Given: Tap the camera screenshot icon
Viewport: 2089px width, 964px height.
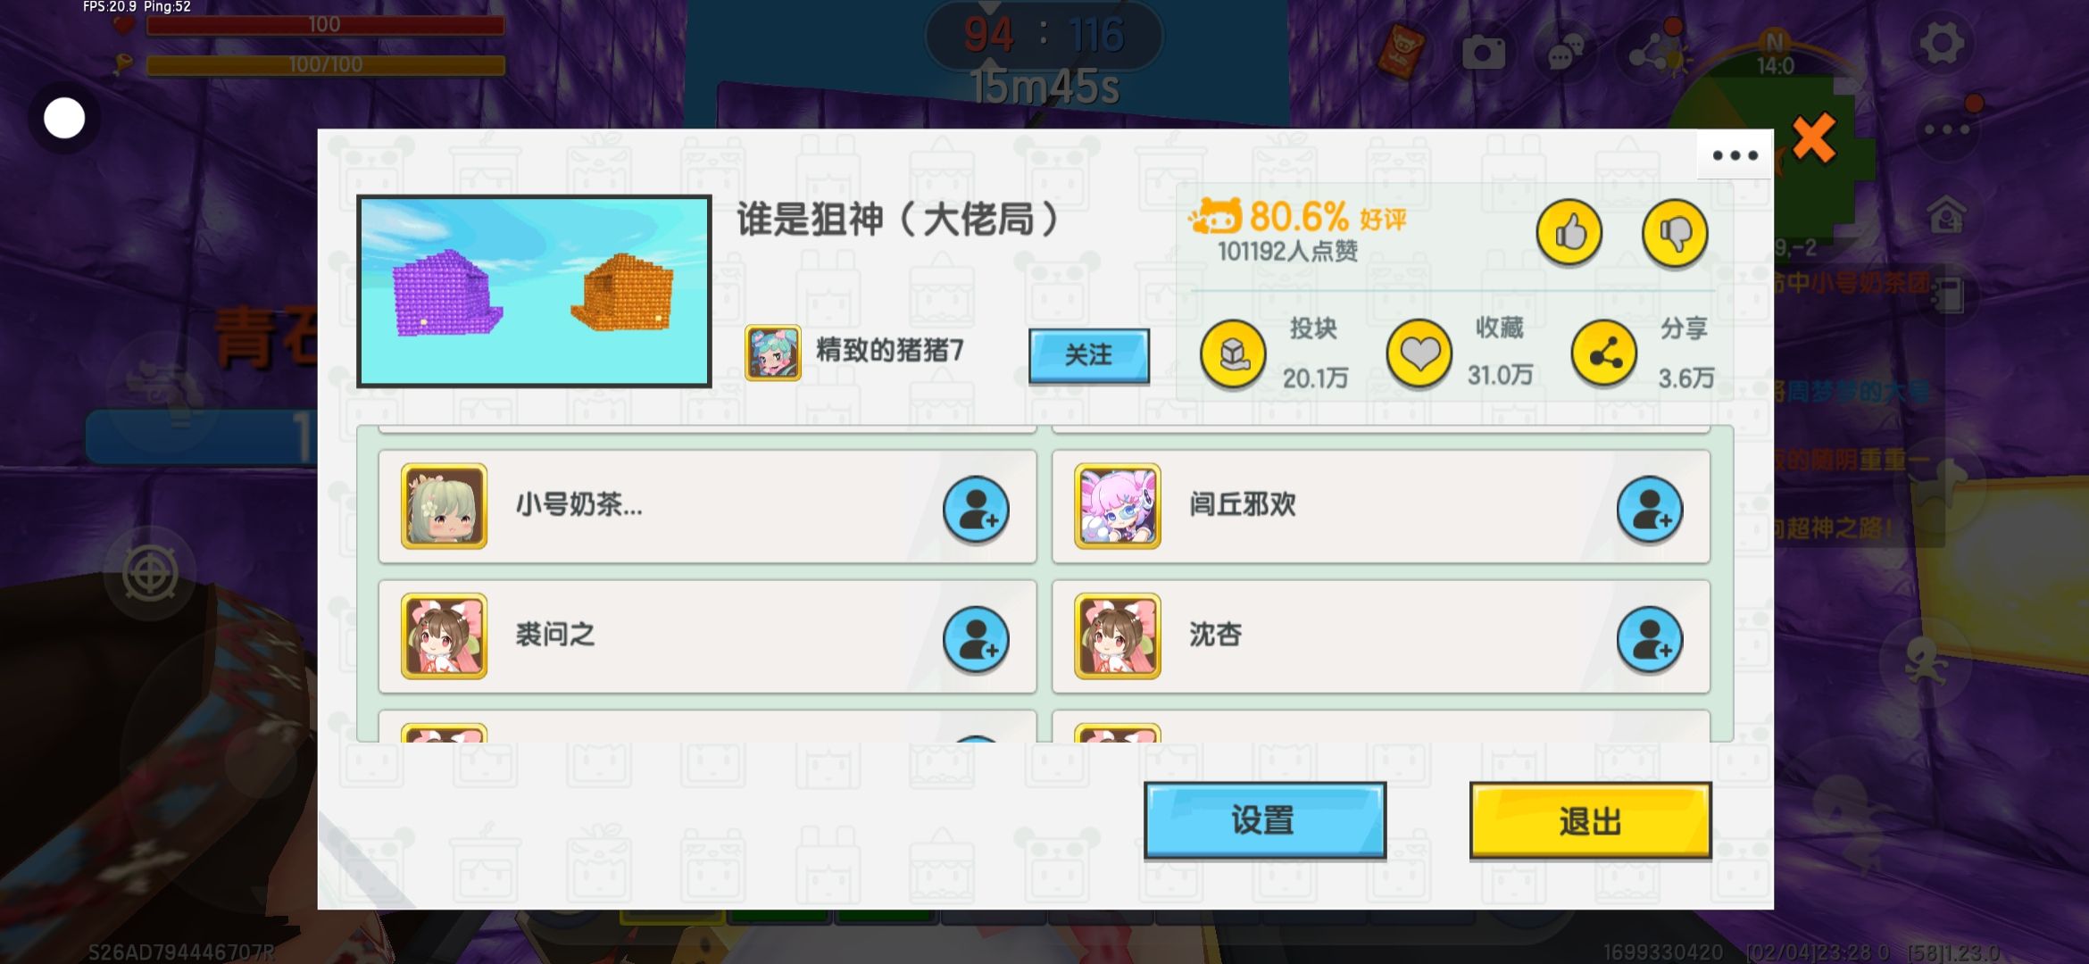Looking at the screenshot, I should [1483, 54].
